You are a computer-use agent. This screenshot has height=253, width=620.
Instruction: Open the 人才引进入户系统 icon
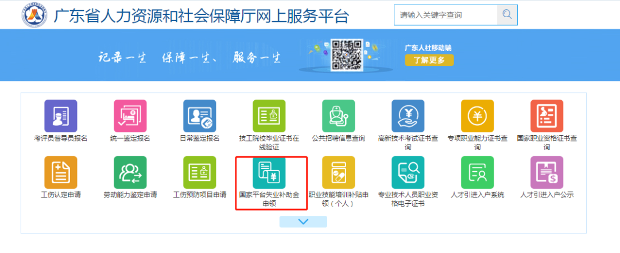pos(477,172)
